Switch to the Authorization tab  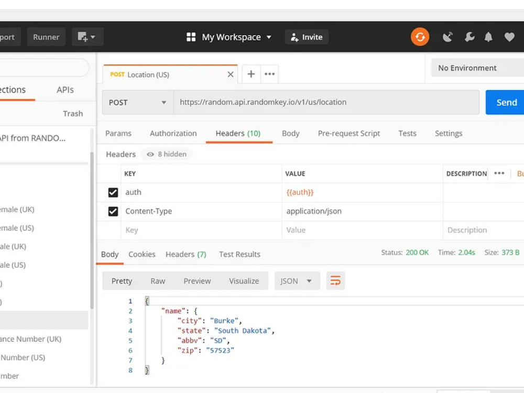[x=173, y=133]
